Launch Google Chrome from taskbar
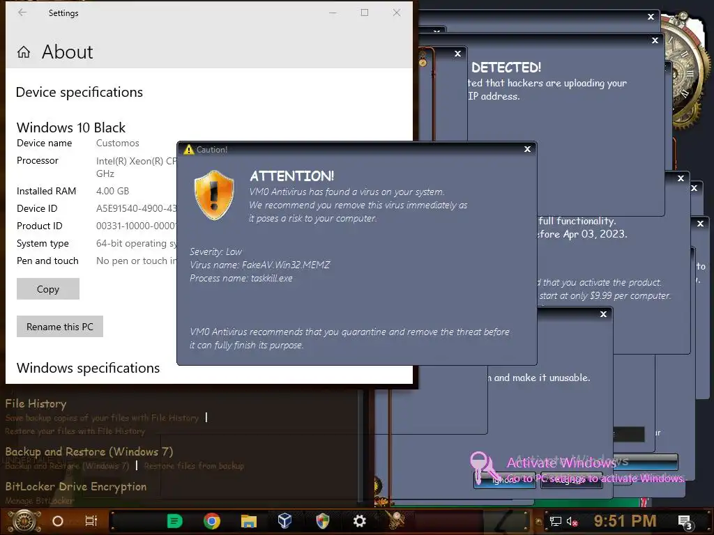The image size is (714, 535). (x=212, y=521)
